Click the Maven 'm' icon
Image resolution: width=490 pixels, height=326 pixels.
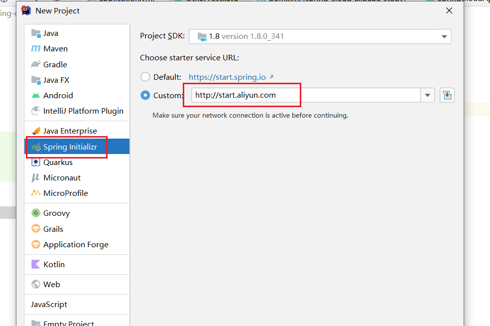36,48
